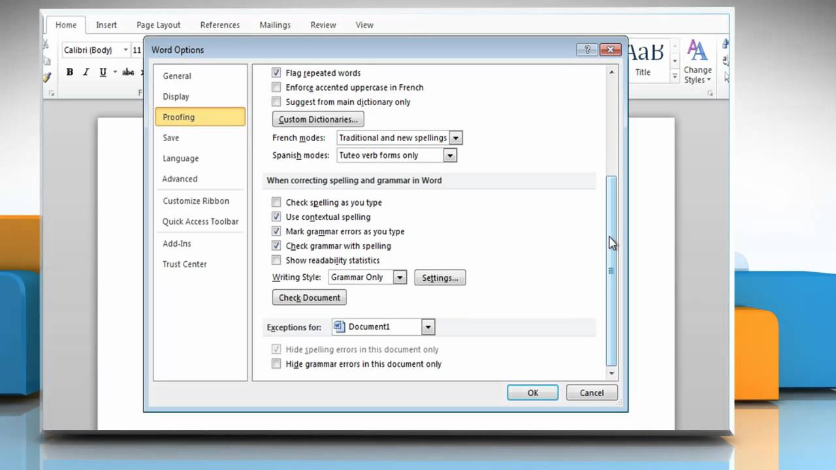Toggle Use contextual spelling checkbox
Viewport: 836px width, 470px height.
click(276, 217)
